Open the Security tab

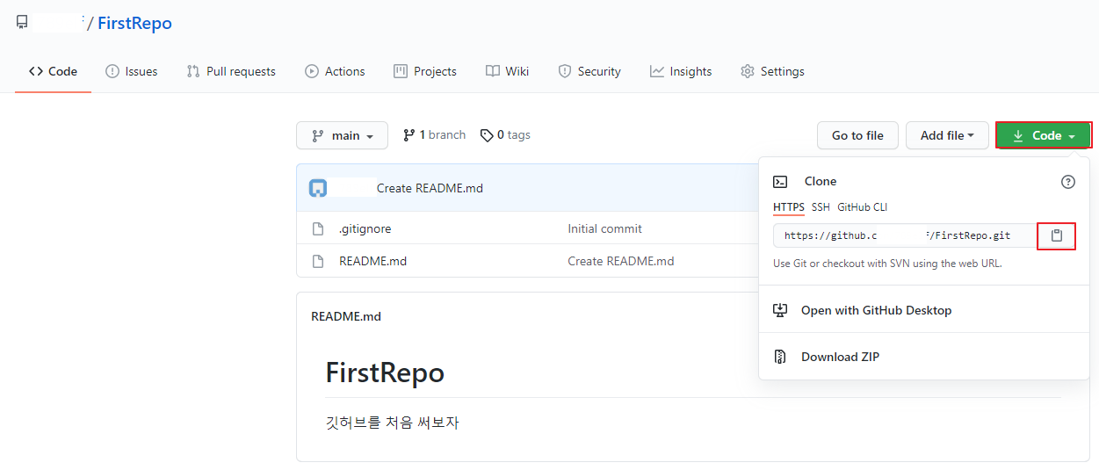click(x=589, y=71)
